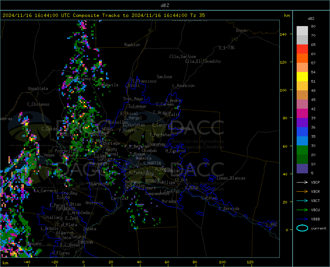Click the Divisadero map label

coord(179,128)
